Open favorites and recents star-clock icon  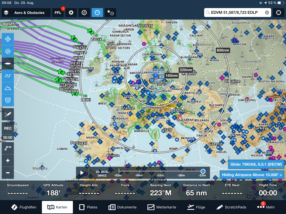(110, 13)
